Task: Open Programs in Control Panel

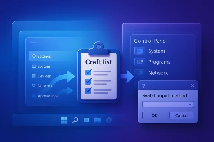Action: click(x=159, y=62)
